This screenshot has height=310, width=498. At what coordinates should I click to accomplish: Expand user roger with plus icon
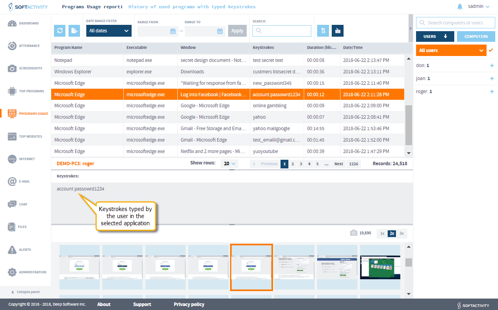[492, 92]
